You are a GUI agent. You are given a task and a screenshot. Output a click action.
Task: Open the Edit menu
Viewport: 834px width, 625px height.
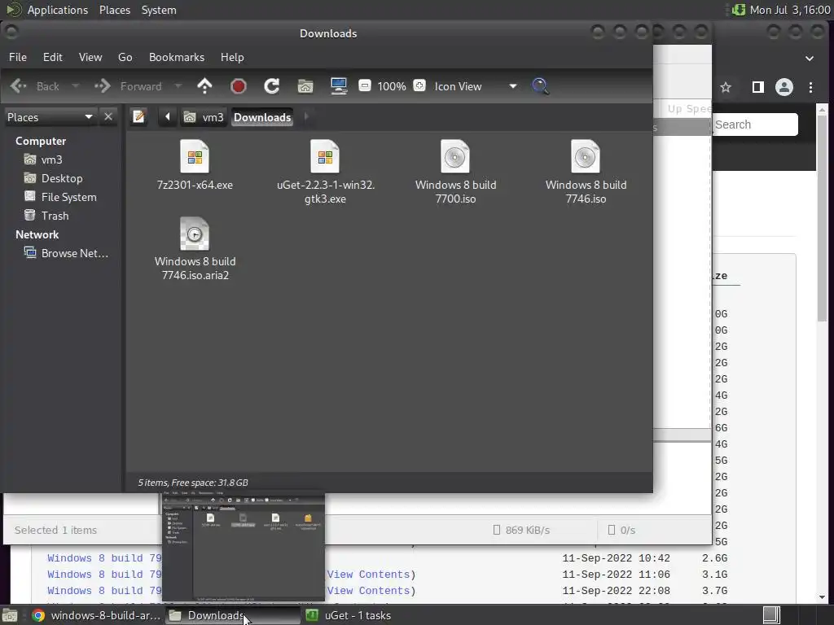[x=53, y=57]
